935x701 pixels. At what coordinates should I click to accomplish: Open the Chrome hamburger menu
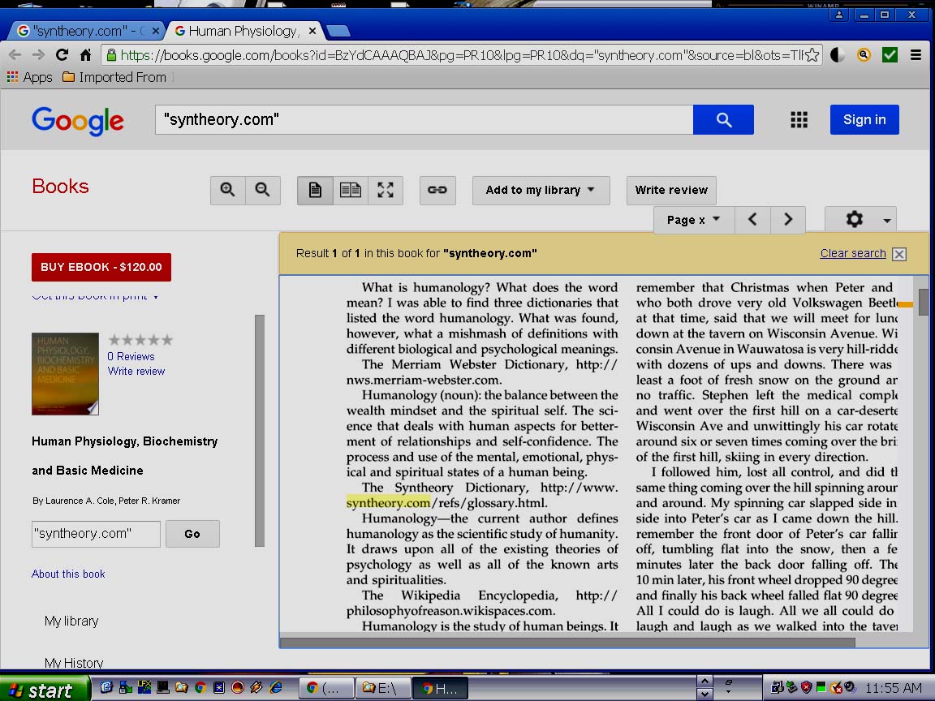916,55
